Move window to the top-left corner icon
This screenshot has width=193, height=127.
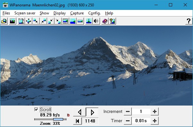[36, 21]
